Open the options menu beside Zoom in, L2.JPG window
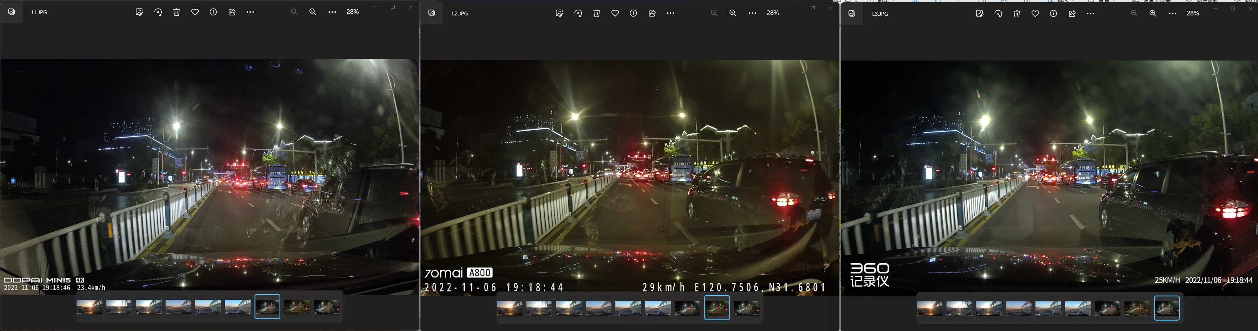Viewport: 1258px width, 331px height. 752,13
